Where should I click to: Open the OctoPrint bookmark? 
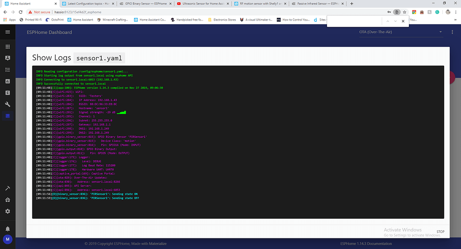[54, 20]
